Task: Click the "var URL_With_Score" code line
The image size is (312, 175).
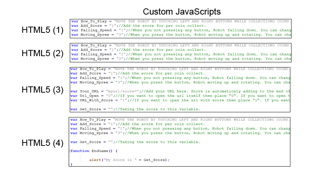Action: click(x=180, y=100)
